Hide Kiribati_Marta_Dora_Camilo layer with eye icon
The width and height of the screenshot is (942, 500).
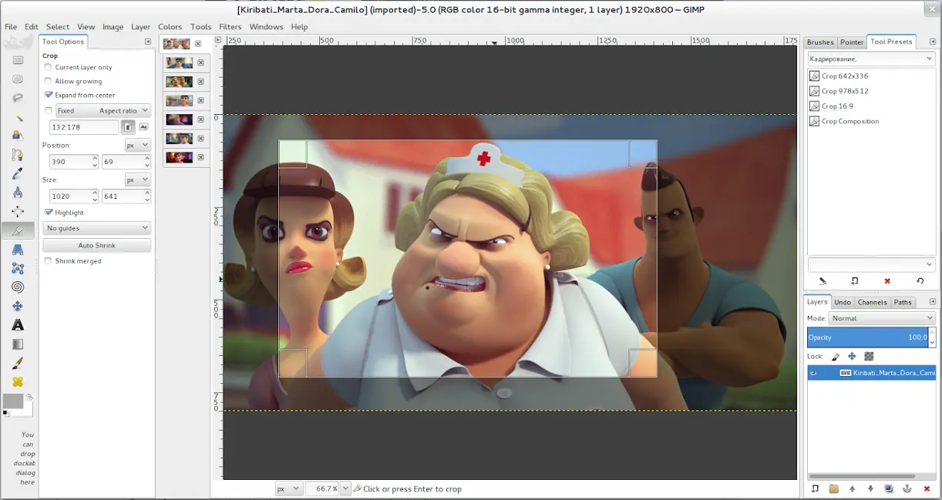click(813, 372)
